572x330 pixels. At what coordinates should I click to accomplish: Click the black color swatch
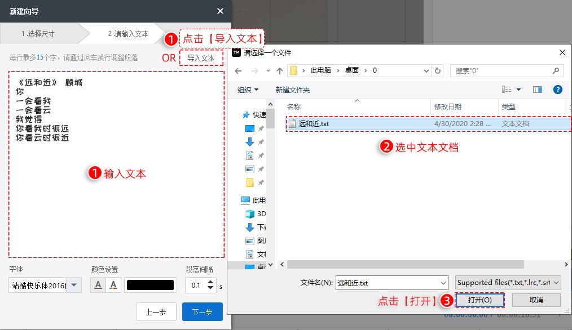coord(150,285)
